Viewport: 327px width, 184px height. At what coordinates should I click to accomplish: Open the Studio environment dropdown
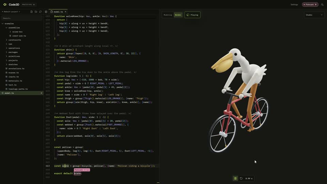314,15
